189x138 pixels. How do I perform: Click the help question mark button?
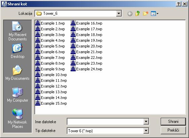click(179, 4)
